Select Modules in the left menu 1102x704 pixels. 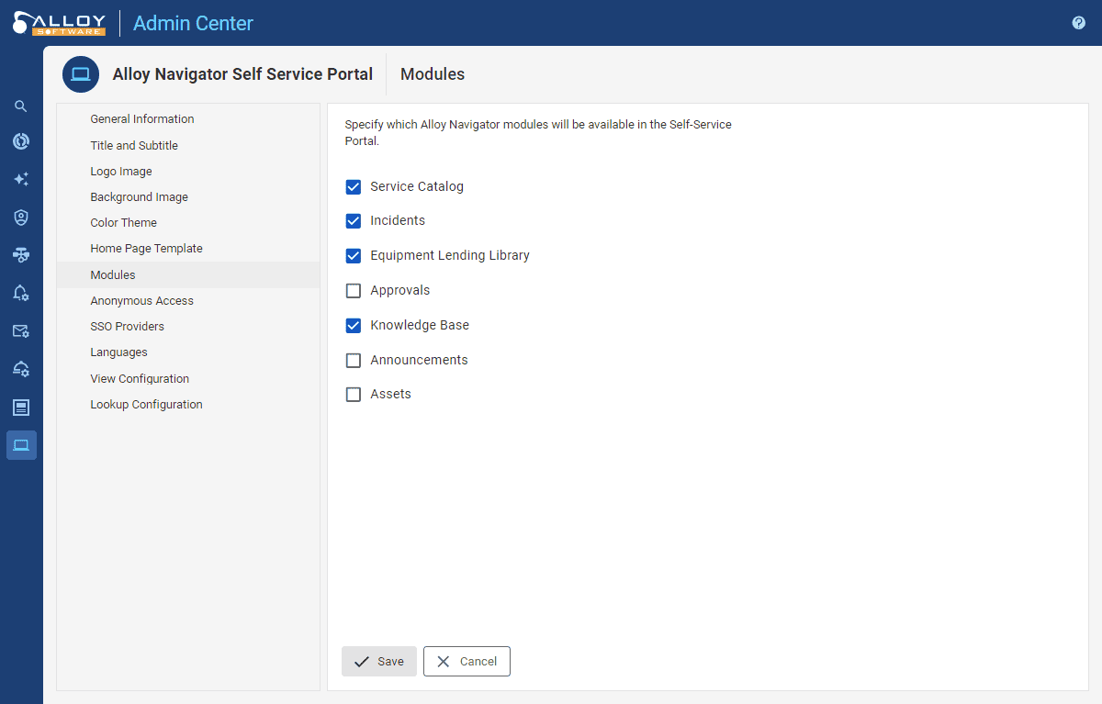tap(188, 275)
